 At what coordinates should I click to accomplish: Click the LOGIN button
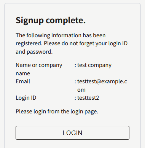pos(72,133)
